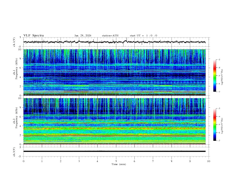Click the ch.3(V) waveform trace

point(116,151)
